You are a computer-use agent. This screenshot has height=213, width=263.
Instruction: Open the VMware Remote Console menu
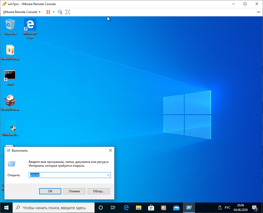[22, 12]
